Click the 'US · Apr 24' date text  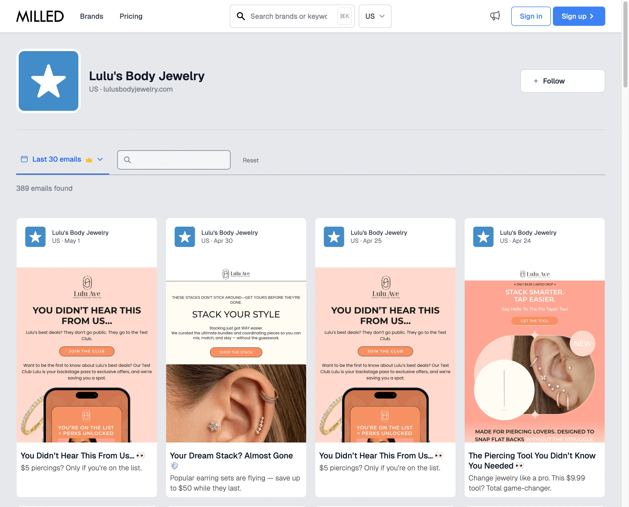pyautogui.click(x=515, y=241)
